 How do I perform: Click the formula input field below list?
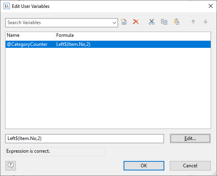(84, 138)
